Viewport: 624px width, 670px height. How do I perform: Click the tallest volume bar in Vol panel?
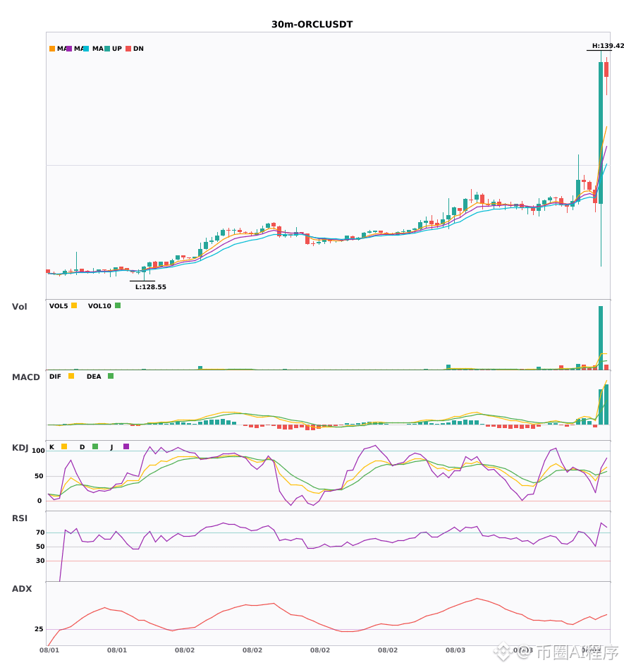point(601,338)
